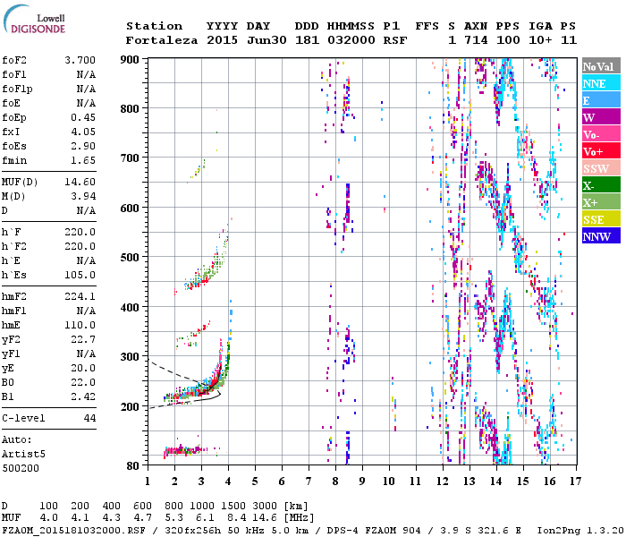The image size is (626, 537).
Task: Select the Artist5 auto-scaling label
Action: 22,454
